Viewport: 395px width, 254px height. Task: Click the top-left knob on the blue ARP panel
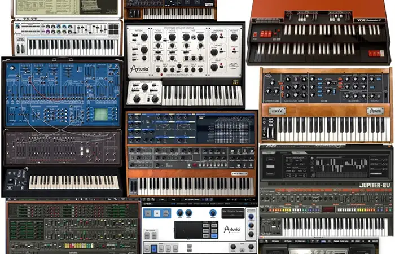(x=12, y=68)
